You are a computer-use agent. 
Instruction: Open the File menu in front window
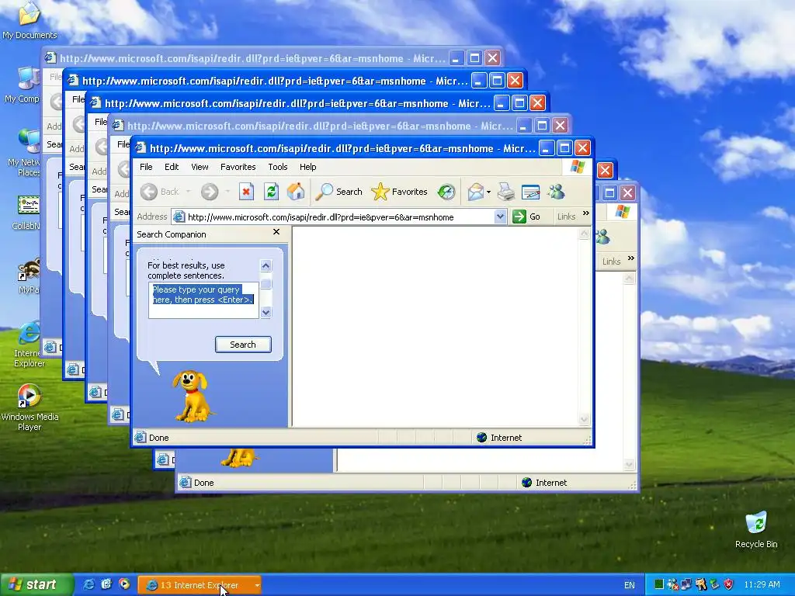click(x=146, y=167)
